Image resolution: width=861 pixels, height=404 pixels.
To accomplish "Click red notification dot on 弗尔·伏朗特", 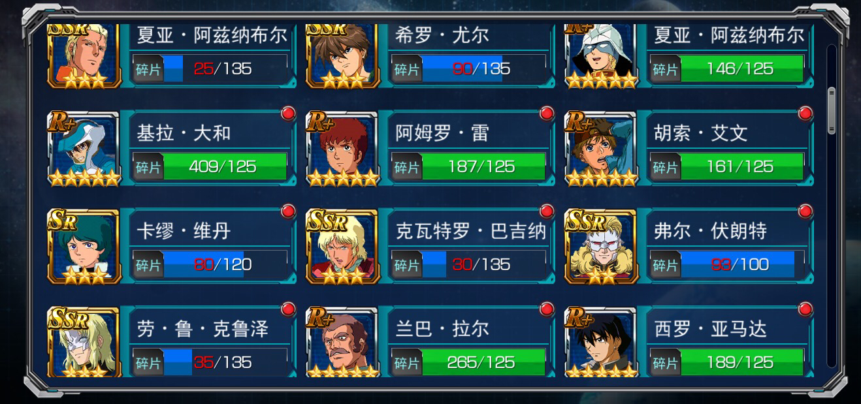I will pyautogui.click(x=805, y=211).
